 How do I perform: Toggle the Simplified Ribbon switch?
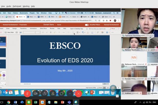click(87, 25)
